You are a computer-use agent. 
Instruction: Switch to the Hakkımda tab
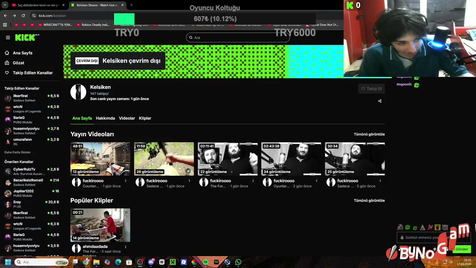pyautogui.click(x=105, y=118)
